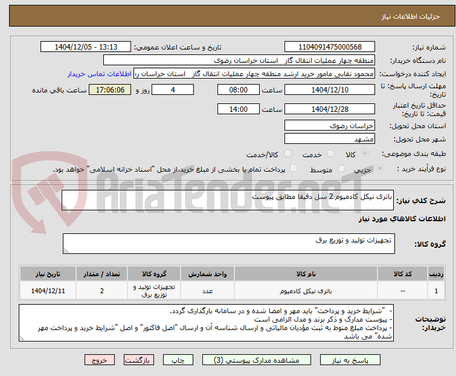The height and width of the screenshot is (376, 456).
Task: Click the گروه کالا table column header
Action: click(154, 274)
